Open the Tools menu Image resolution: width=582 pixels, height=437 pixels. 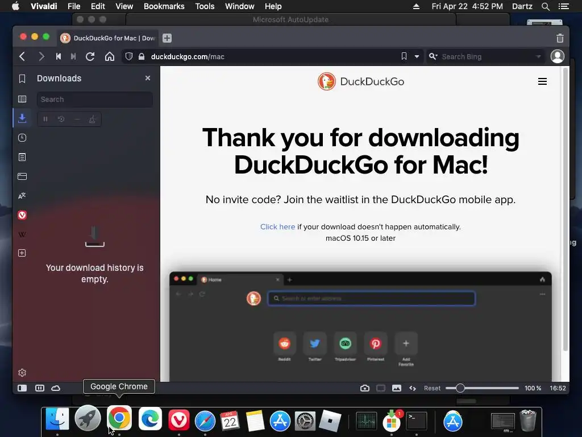tap(205, 6)
